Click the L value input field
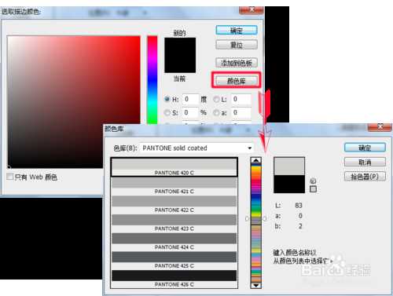The width and height of the screenshot is (393, 296). coord(241,99)
